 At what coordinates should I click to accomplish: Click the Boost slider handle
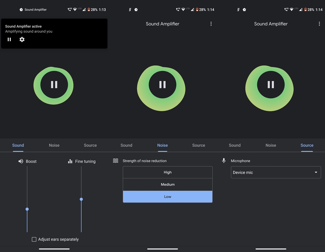point(27,209)
